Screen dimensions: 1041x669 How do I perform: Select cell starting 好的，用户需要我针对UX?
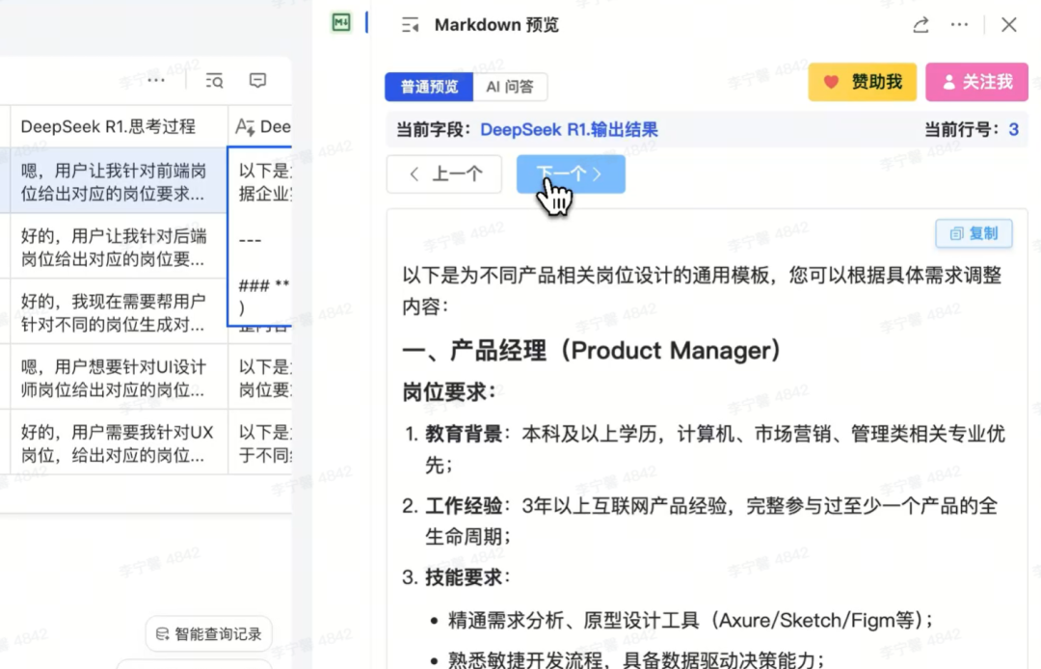point(119,442)
